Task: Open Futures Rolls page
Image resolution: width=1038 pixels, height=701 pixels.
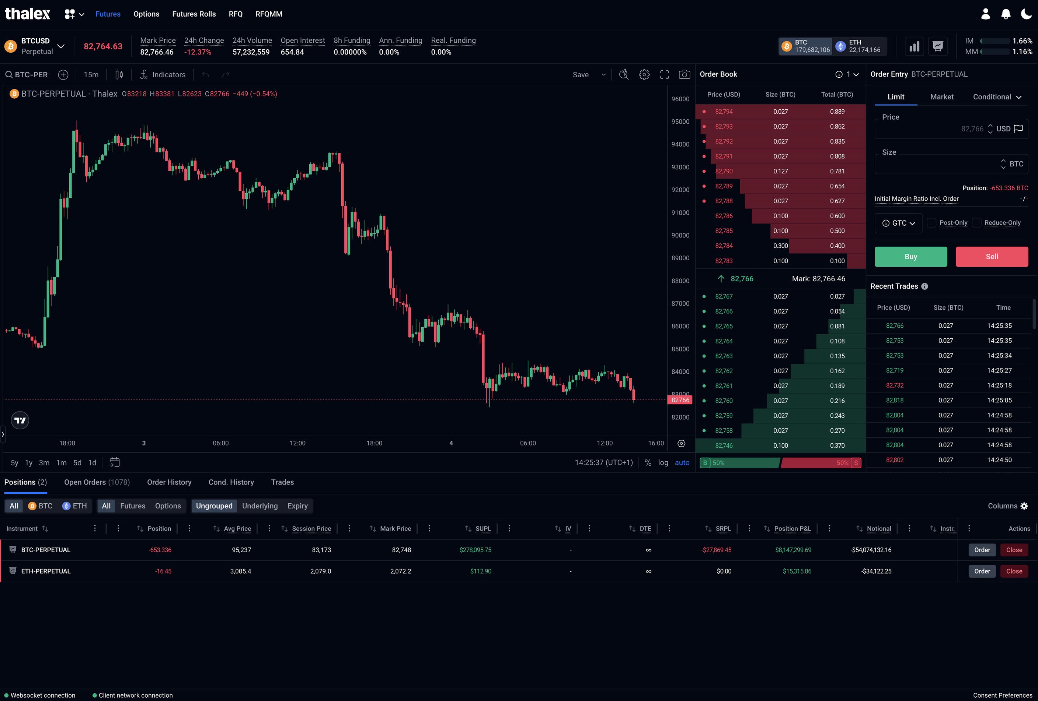Action: point(194,14)
